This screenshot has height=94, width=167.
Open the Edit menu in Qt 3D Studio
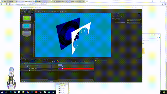24,10
